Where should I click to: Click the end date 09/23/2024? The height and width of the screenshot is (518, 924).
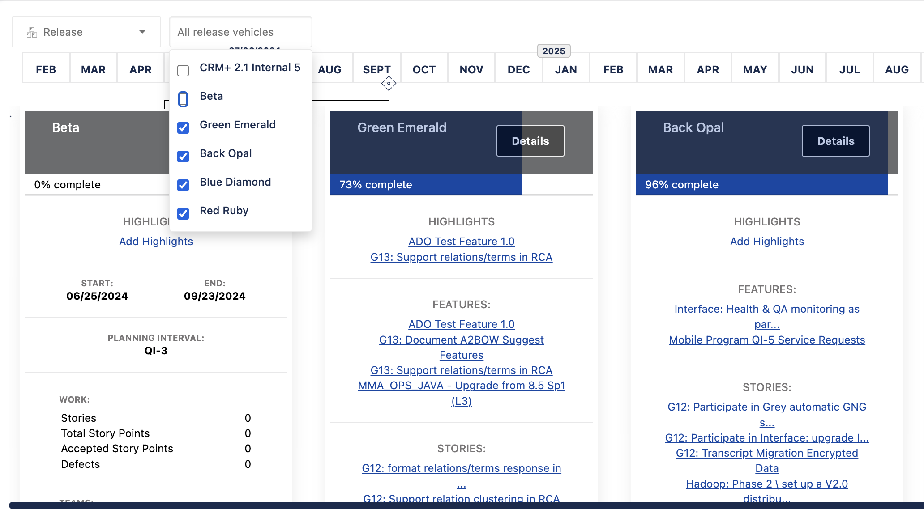point(214,296)
